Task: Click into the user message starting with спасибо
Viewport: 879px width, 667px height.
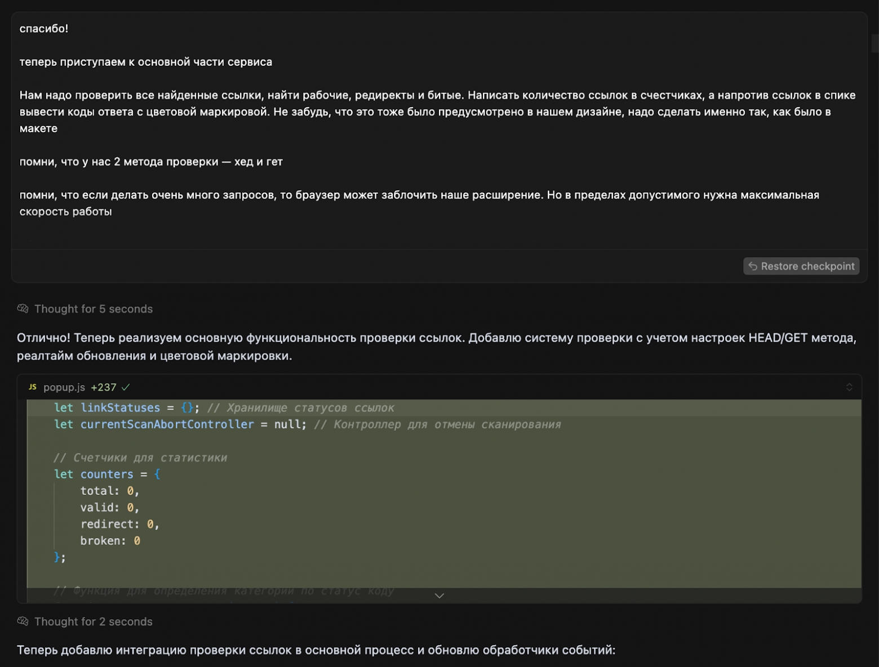Action: click(x=394, y=113)
